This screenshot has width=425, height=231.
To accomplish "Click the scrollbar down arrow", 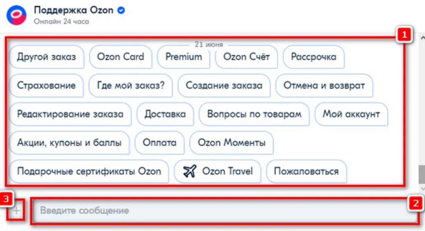I will point(422,188).
